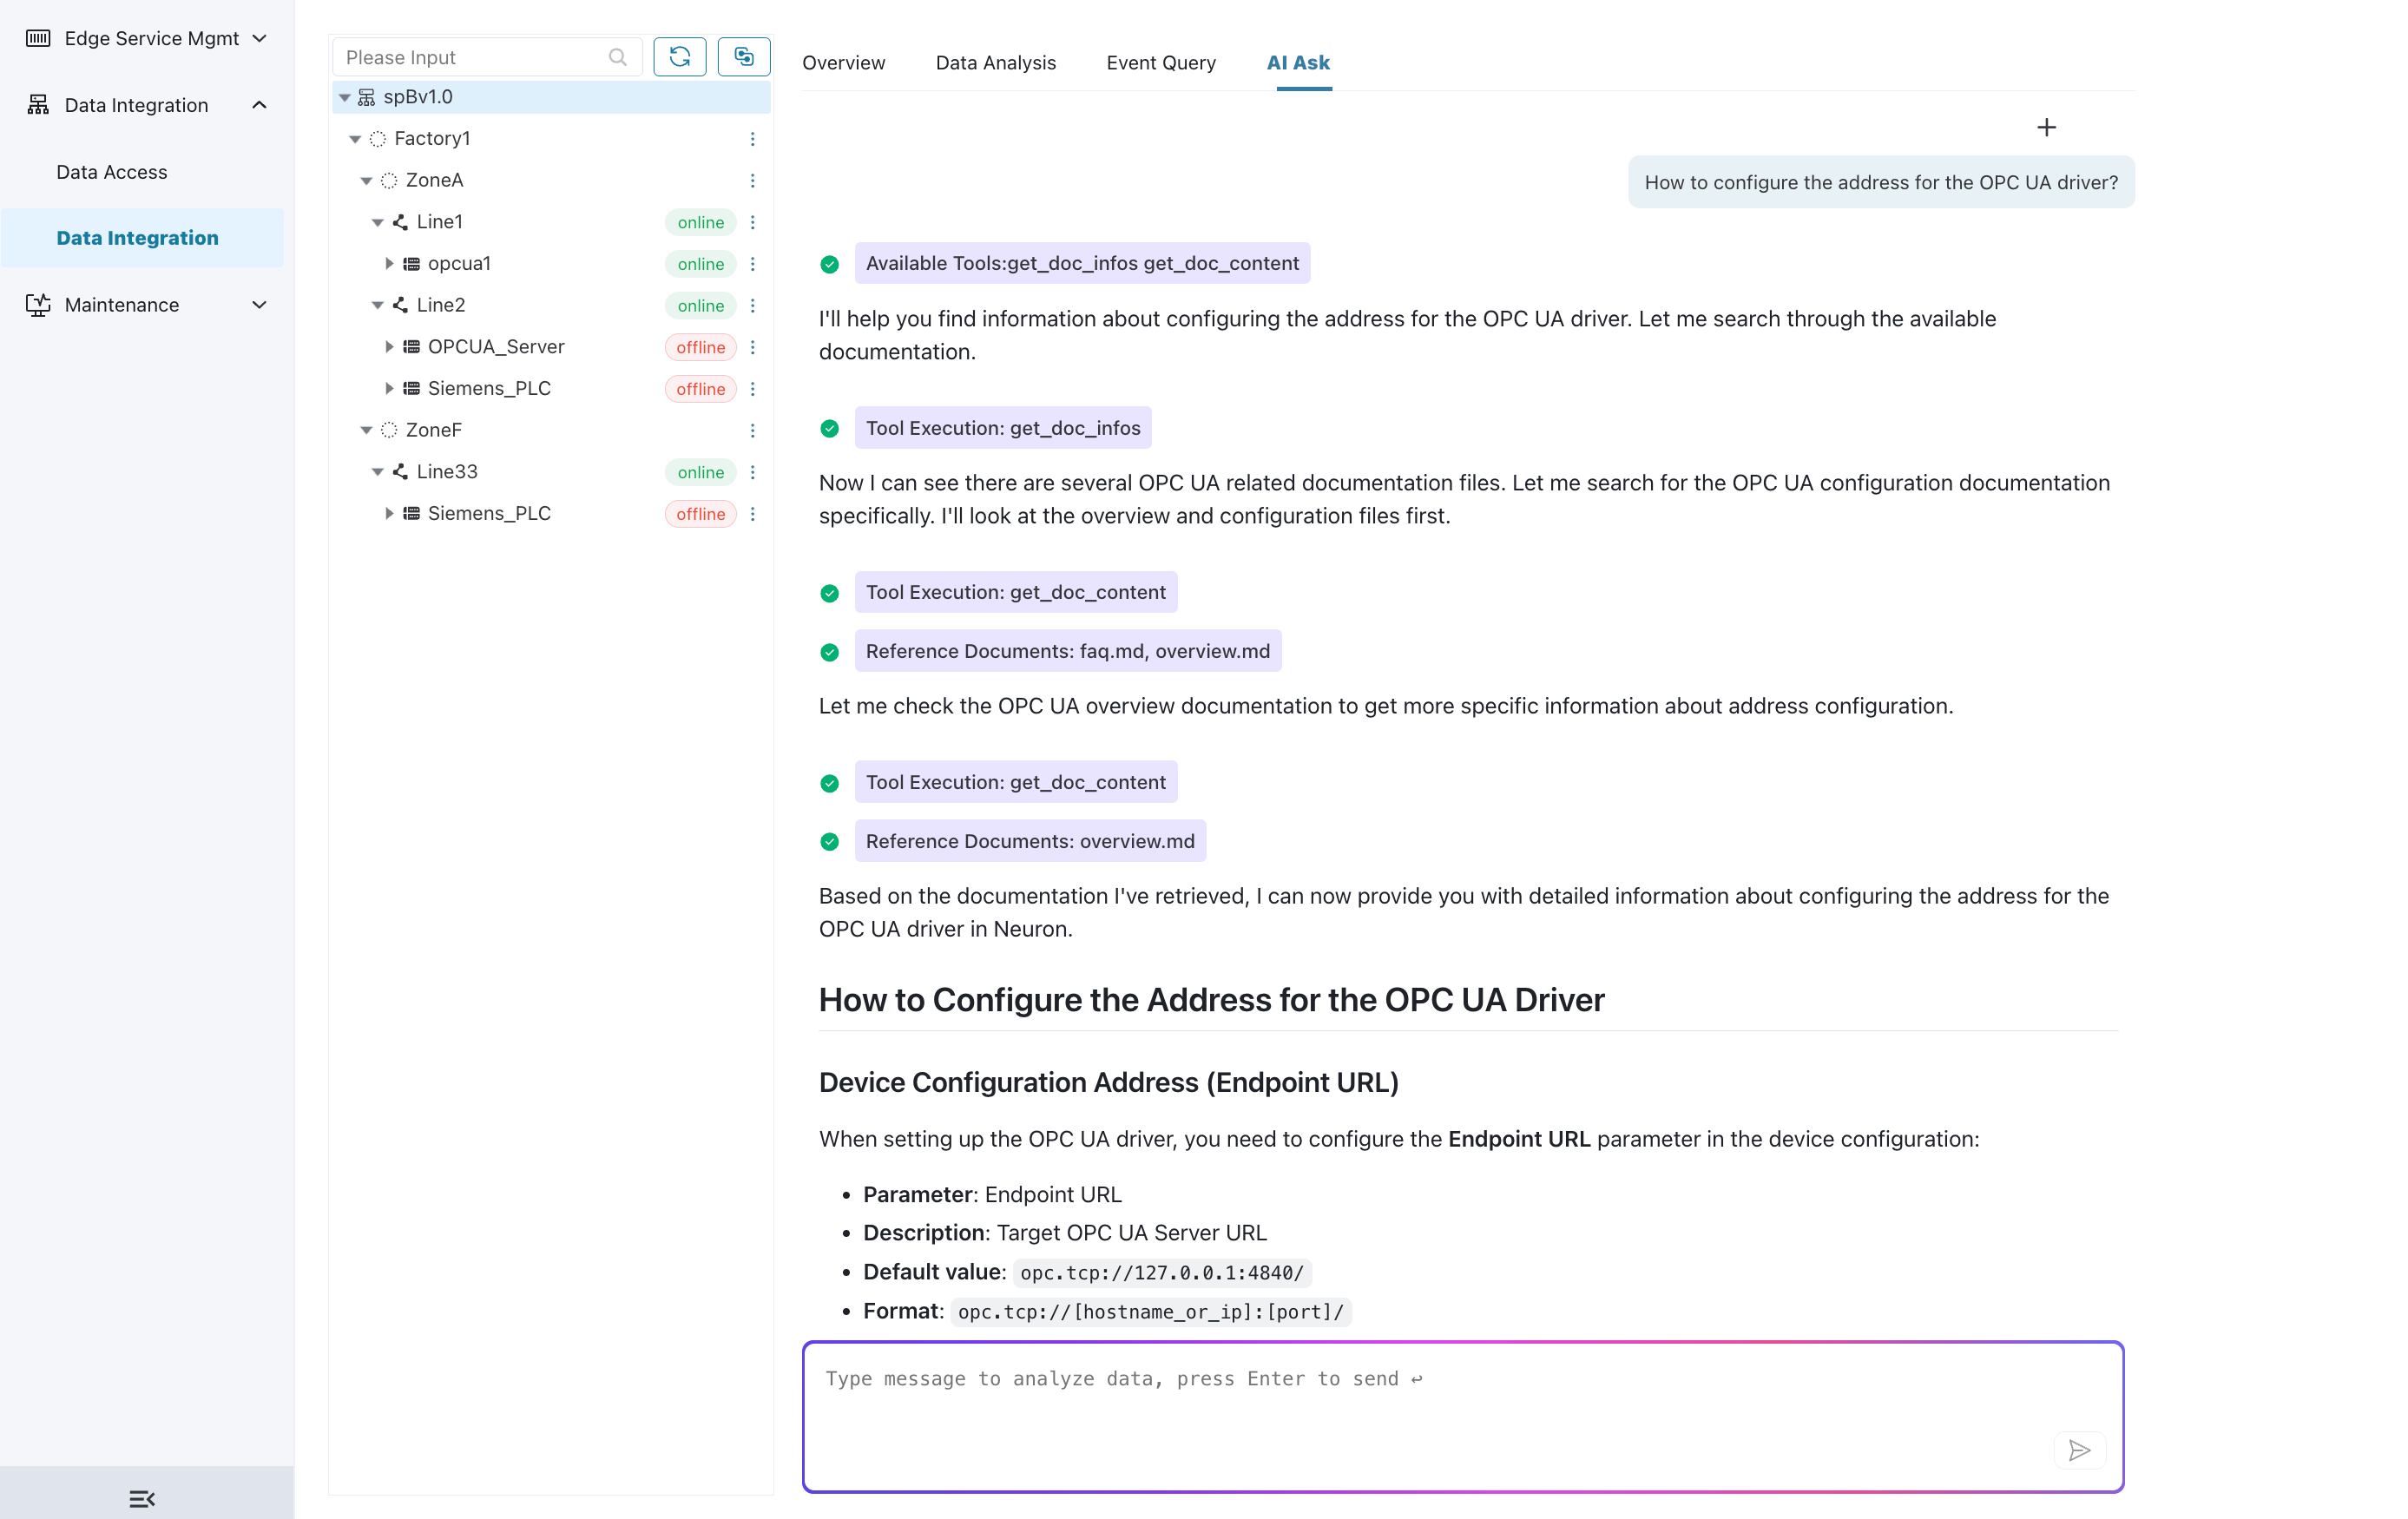2408x1519 pixels.
Task: Collapse the ZoneF tree node
Action: [x=366, y=430]
